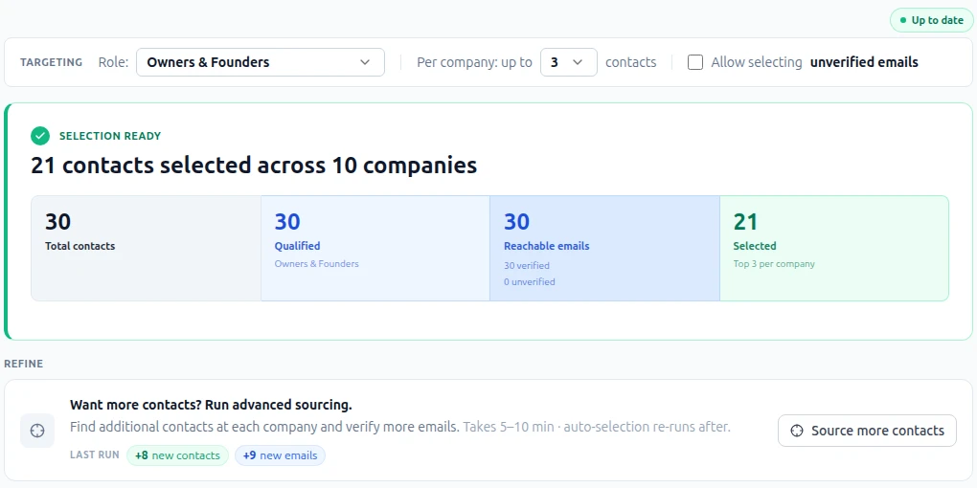
Task: Select the Reachable emails stat card
Action: (604, 249)
